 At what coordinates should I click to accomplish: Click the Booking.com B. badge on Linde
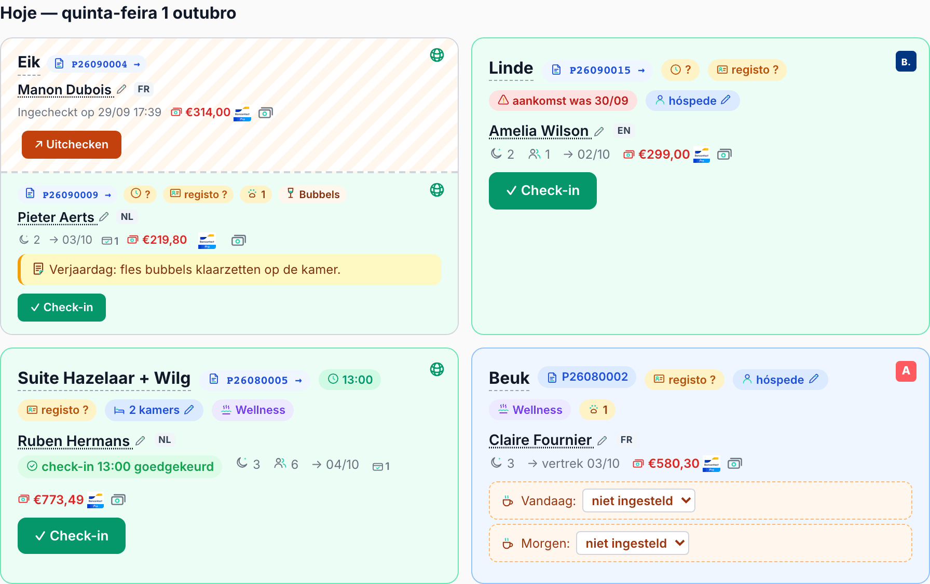[906, 62]
